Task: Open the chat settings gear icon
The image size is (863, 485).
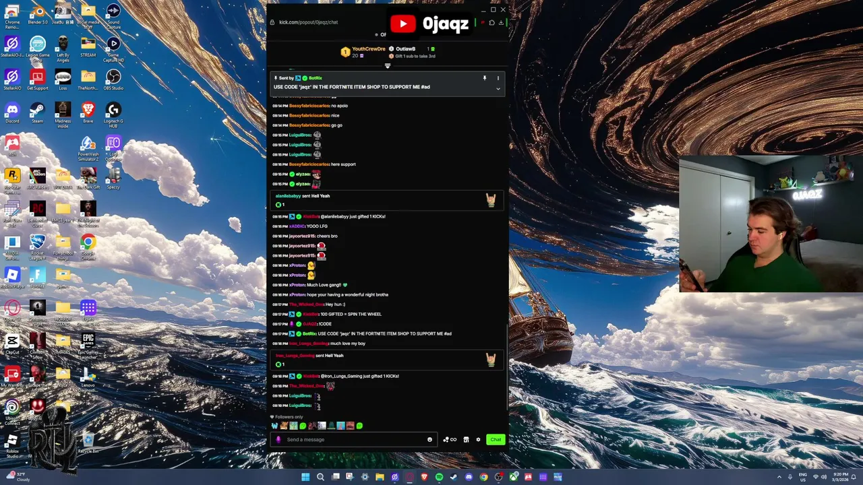Action: 478,440
